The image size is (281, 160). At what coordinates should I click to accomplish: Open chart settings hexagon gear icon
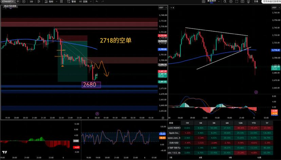pos(231,1)
